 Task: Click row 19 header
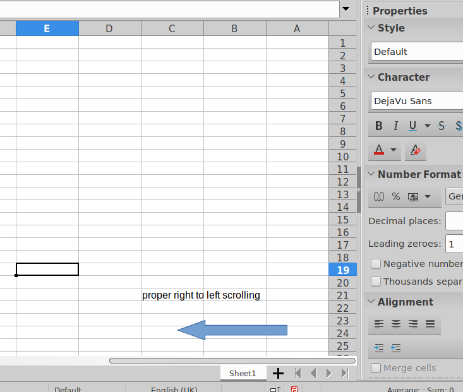click(343, 270)
